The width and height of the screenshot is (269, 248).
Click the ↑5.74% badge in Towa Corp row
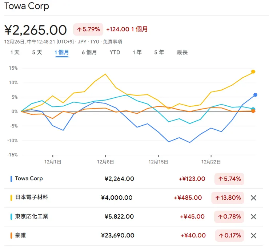[x=229, y=179]
